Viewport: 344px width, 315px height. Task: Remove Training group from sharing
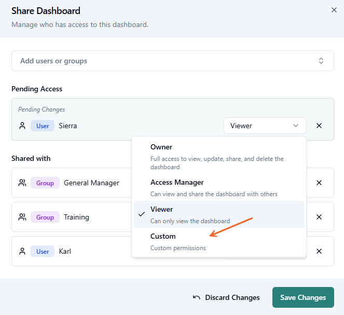click(x=319, y=217)
